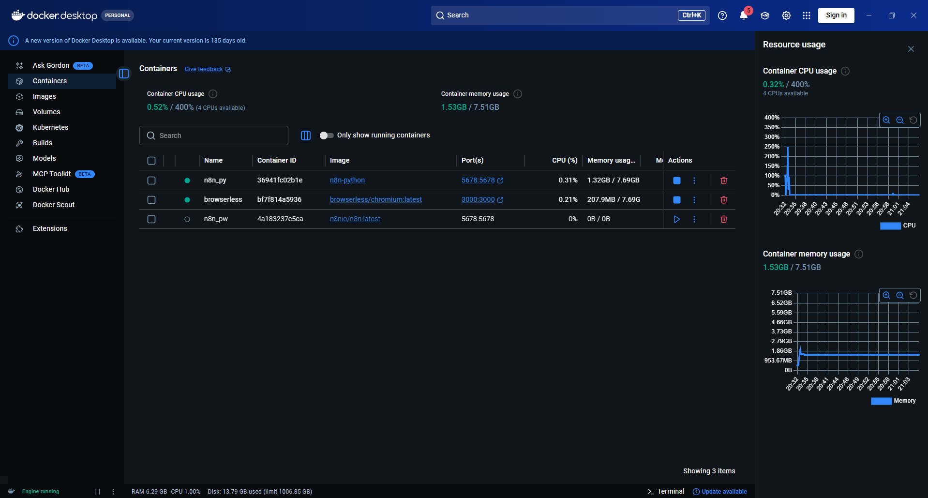Zoom in on the CPU usage chart

click(x=886, y=120)
